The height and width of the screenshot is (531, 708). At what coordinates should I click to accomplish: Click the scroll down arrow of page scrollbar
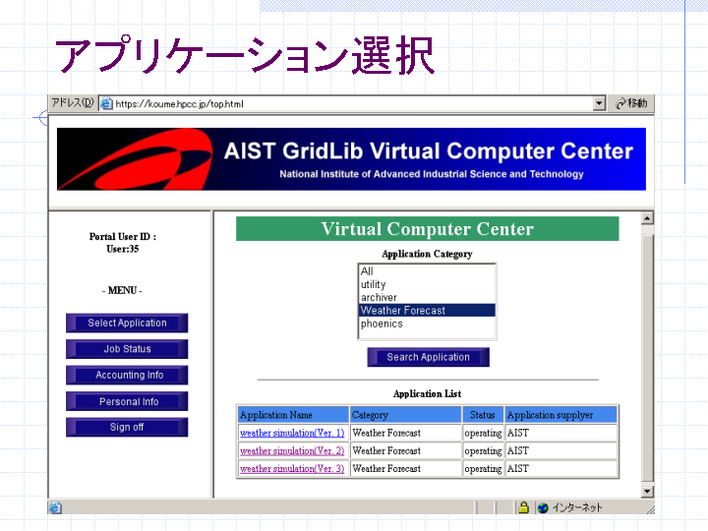(647, 492)
